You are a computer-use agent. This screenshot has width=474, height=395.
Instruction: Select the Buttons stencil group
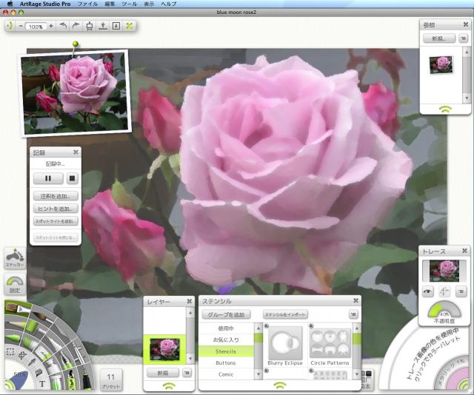pos(226,362)
